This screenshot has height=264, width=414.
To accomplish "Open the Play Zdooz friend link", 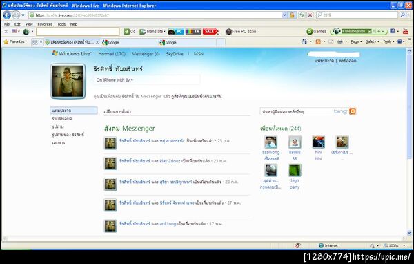I will [x=170, y=161].
